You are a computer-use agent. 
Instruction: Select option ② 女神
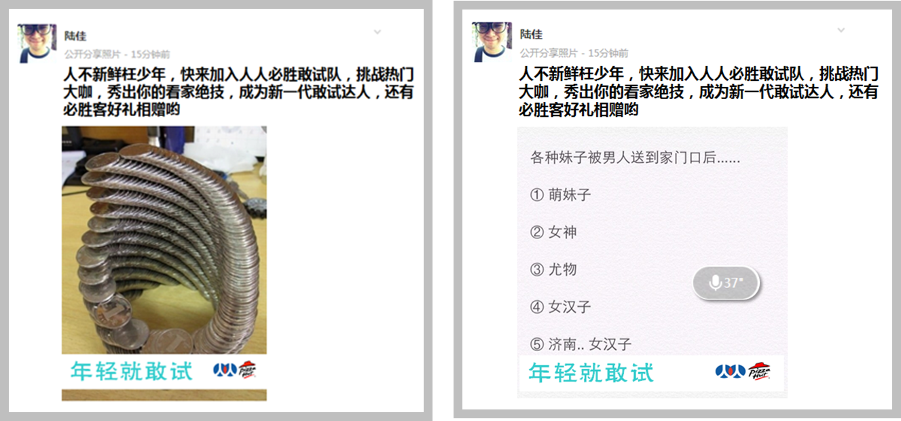(553, 232)
